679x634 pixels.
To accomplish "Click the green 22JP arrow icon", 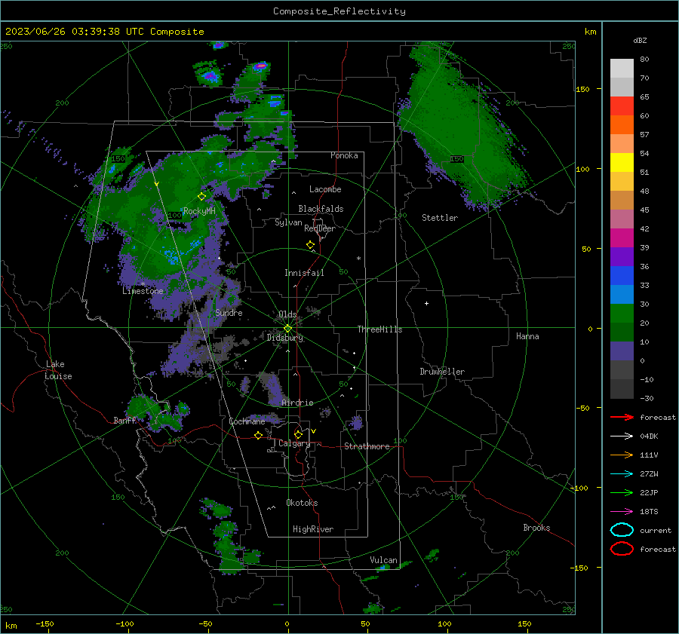I will coord(622,492).
